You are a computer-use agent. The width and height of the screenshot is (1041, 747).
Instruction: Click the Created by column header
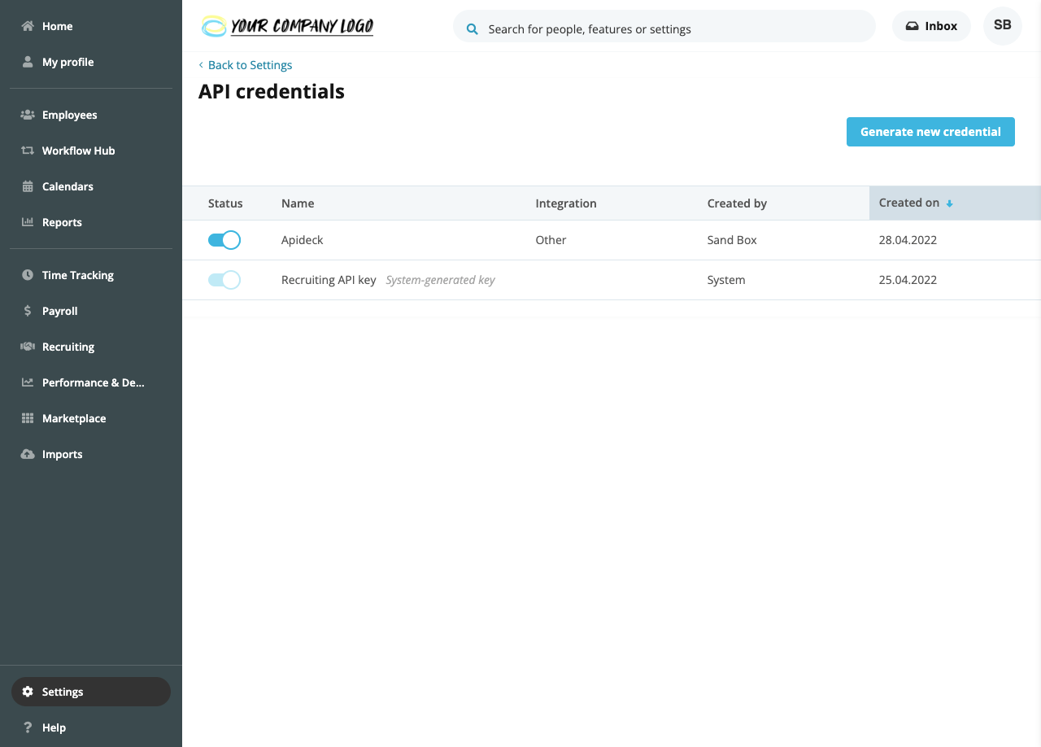point(737,203)
